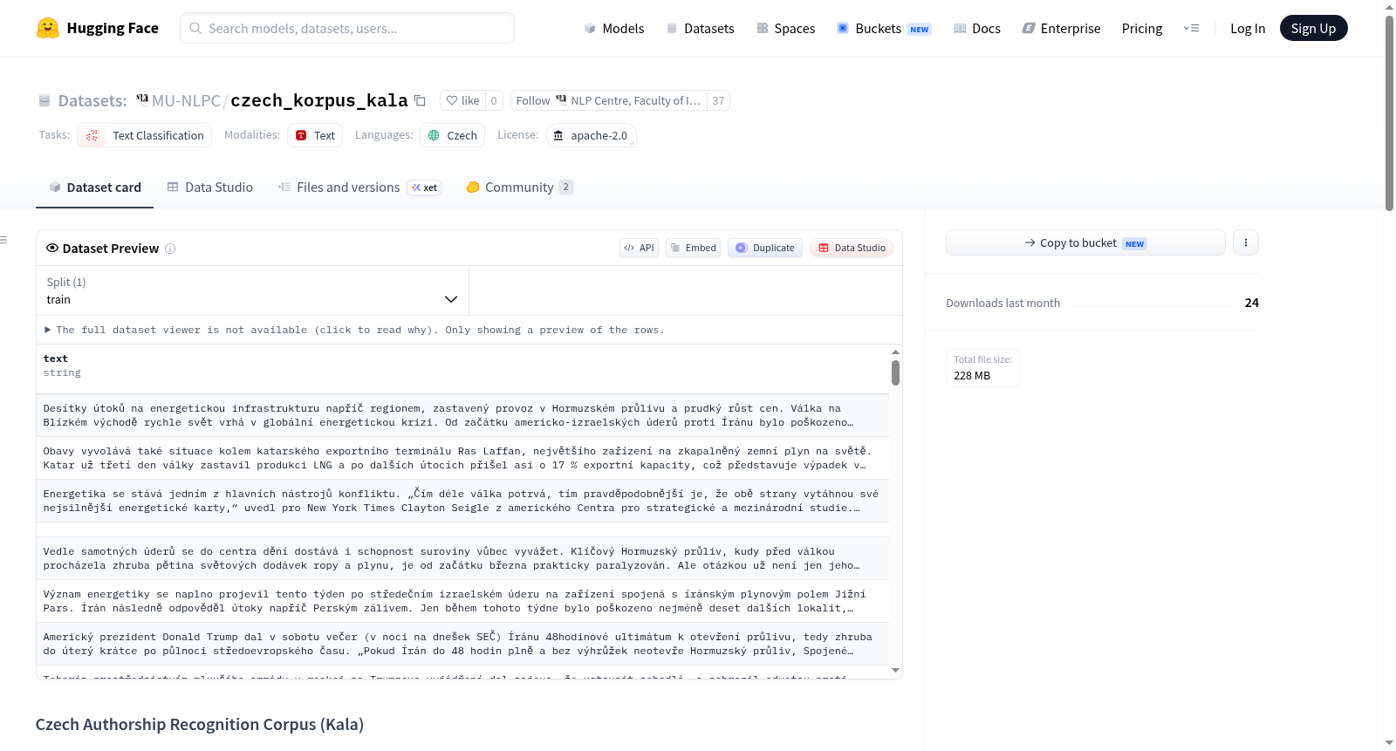This screenshot has width=1396, height=751.
Task: Open the Datasets page
Action: (701, 29)
